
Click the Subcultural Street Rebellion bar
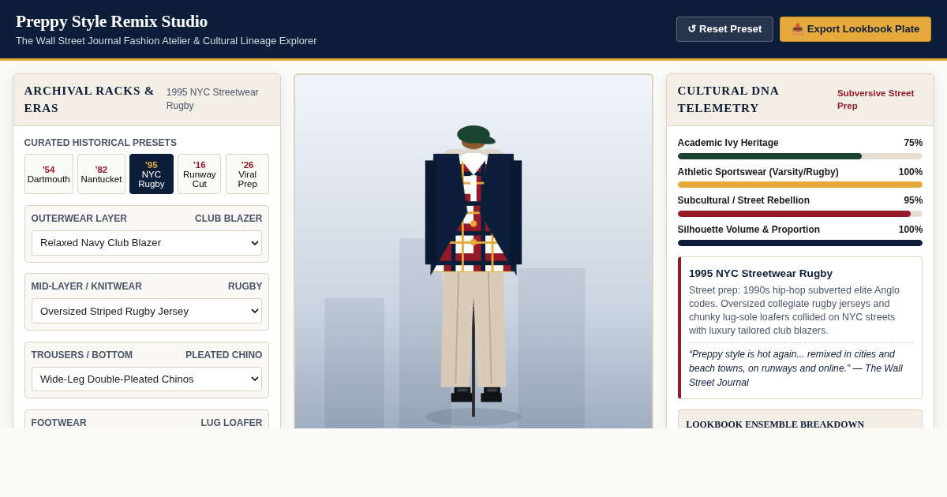click(x=800, y=214)
